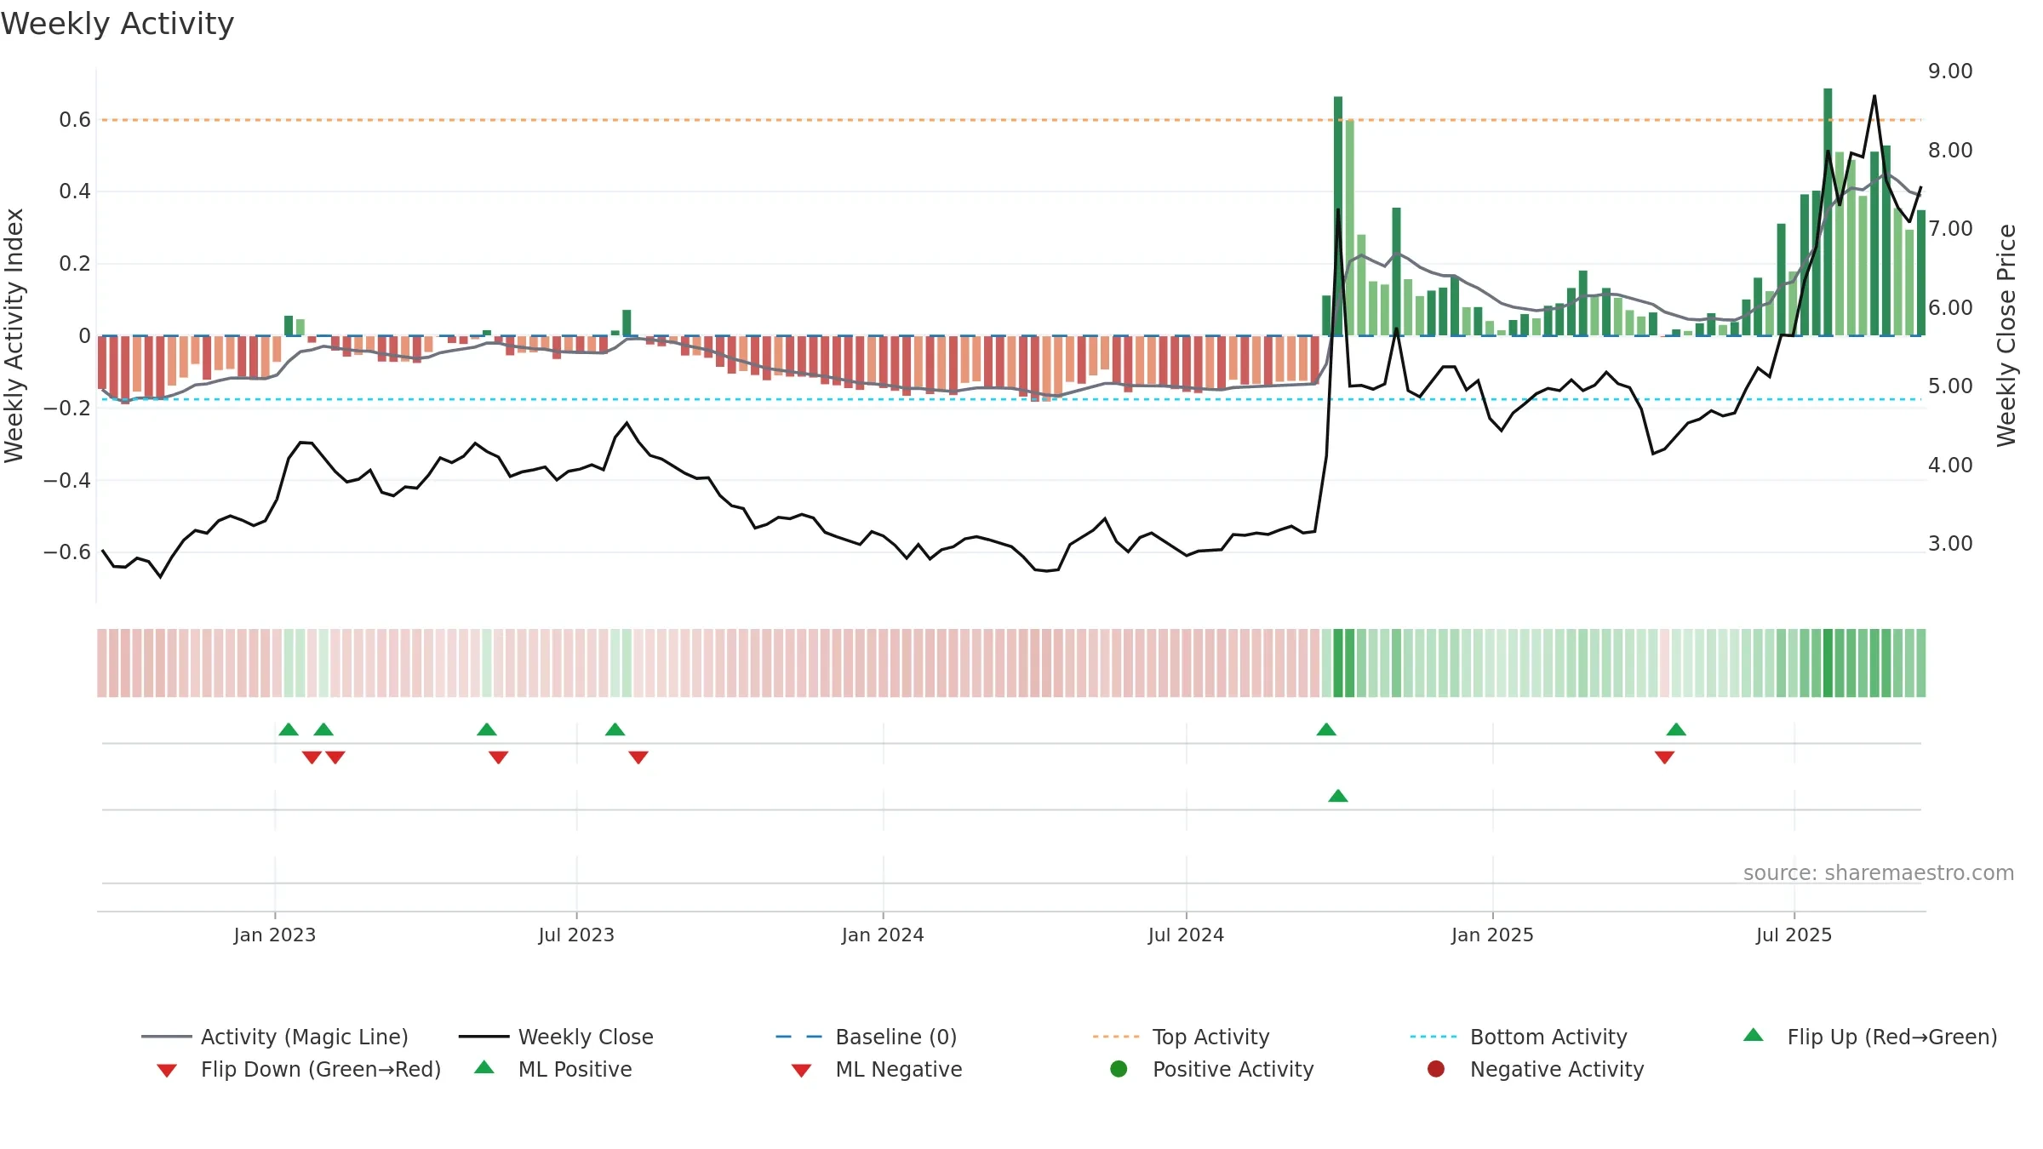Viewport: 2043px width, 1149px height.
Task: Click the source: sharemaestro.com text
Action: 1879,873
